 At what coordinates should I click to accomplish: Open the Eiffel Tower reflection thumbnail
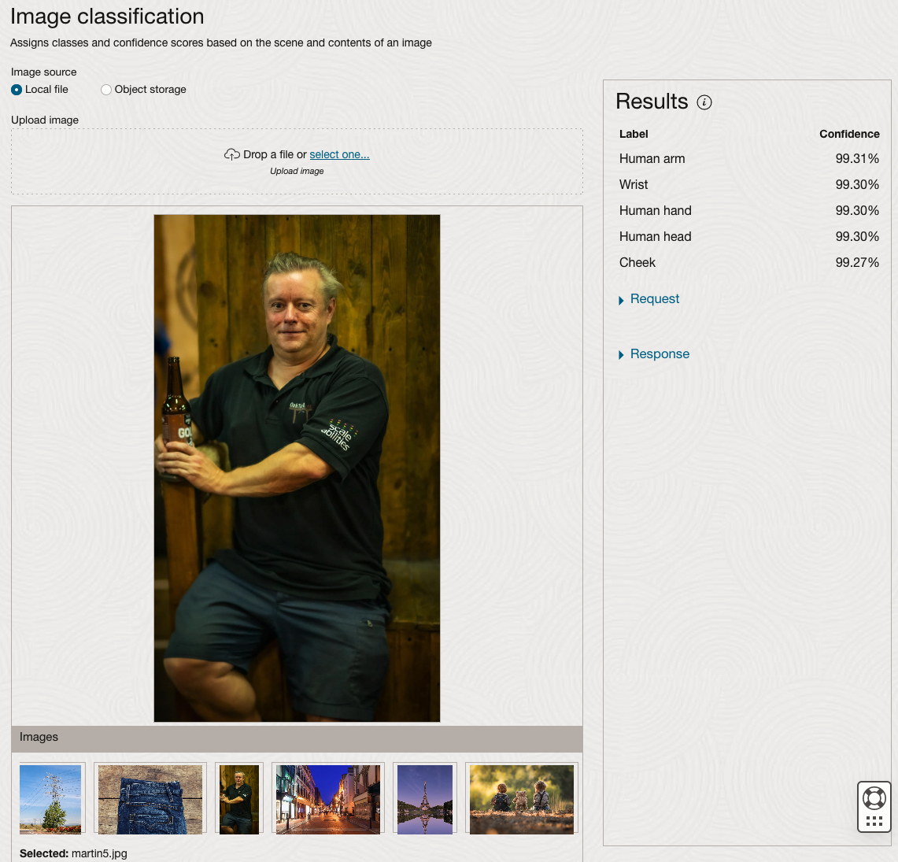[425, 799]
